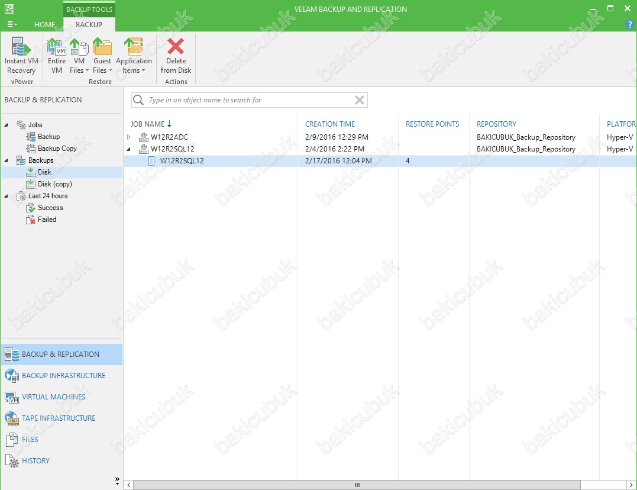Select the Failed node
637x490 pixels.
click(47, 219)
